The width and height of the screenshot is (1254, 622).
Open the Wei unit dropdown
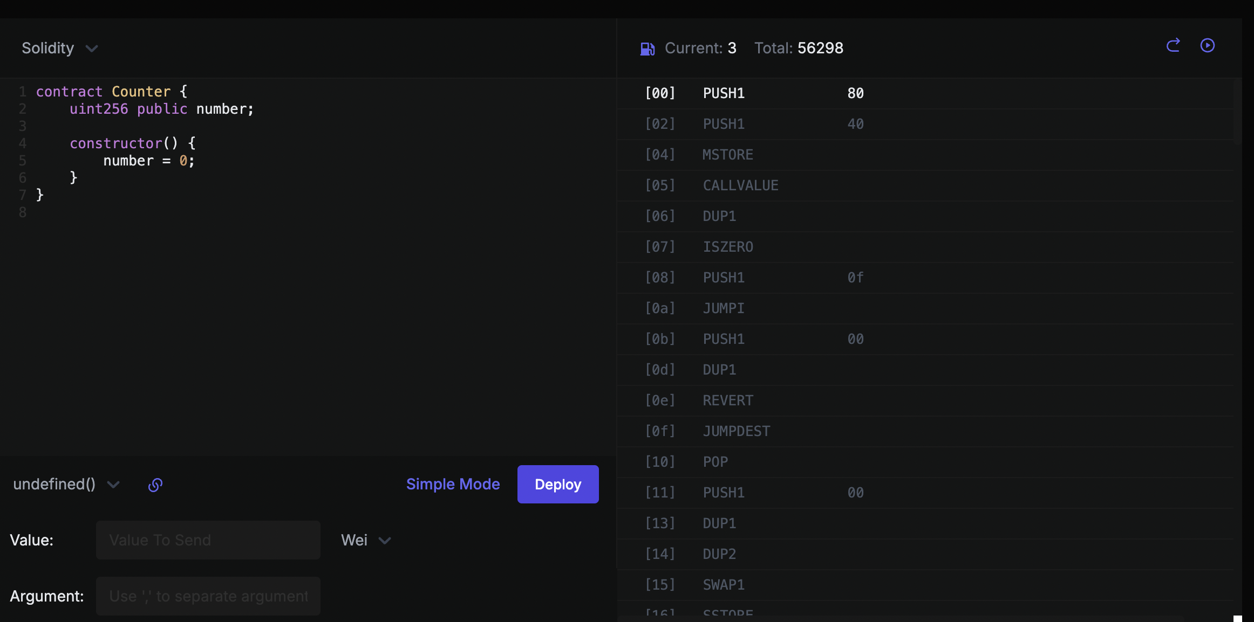pos(366,540)
